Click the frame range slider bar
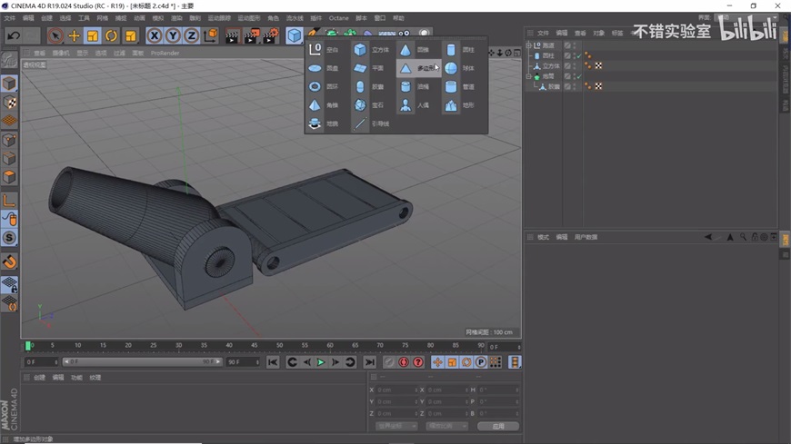The image size is (791, 444). coord(141,361)
